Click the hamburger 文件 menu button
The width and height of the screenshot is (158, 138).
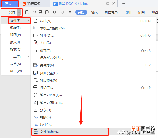point(9,12)
